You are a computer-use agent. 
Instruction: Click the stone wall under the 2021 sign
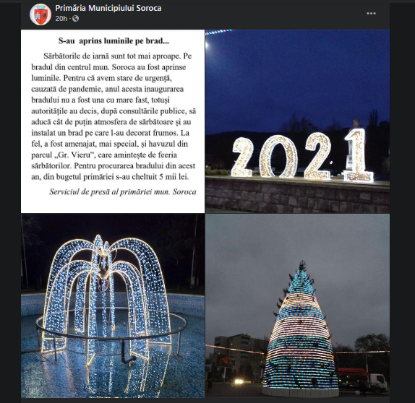point(297,196)
